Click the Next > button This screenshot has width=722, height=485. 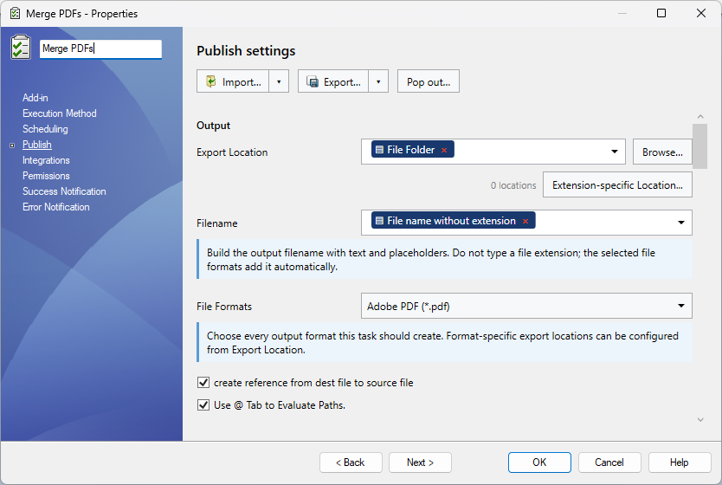[x=420, y=462]
